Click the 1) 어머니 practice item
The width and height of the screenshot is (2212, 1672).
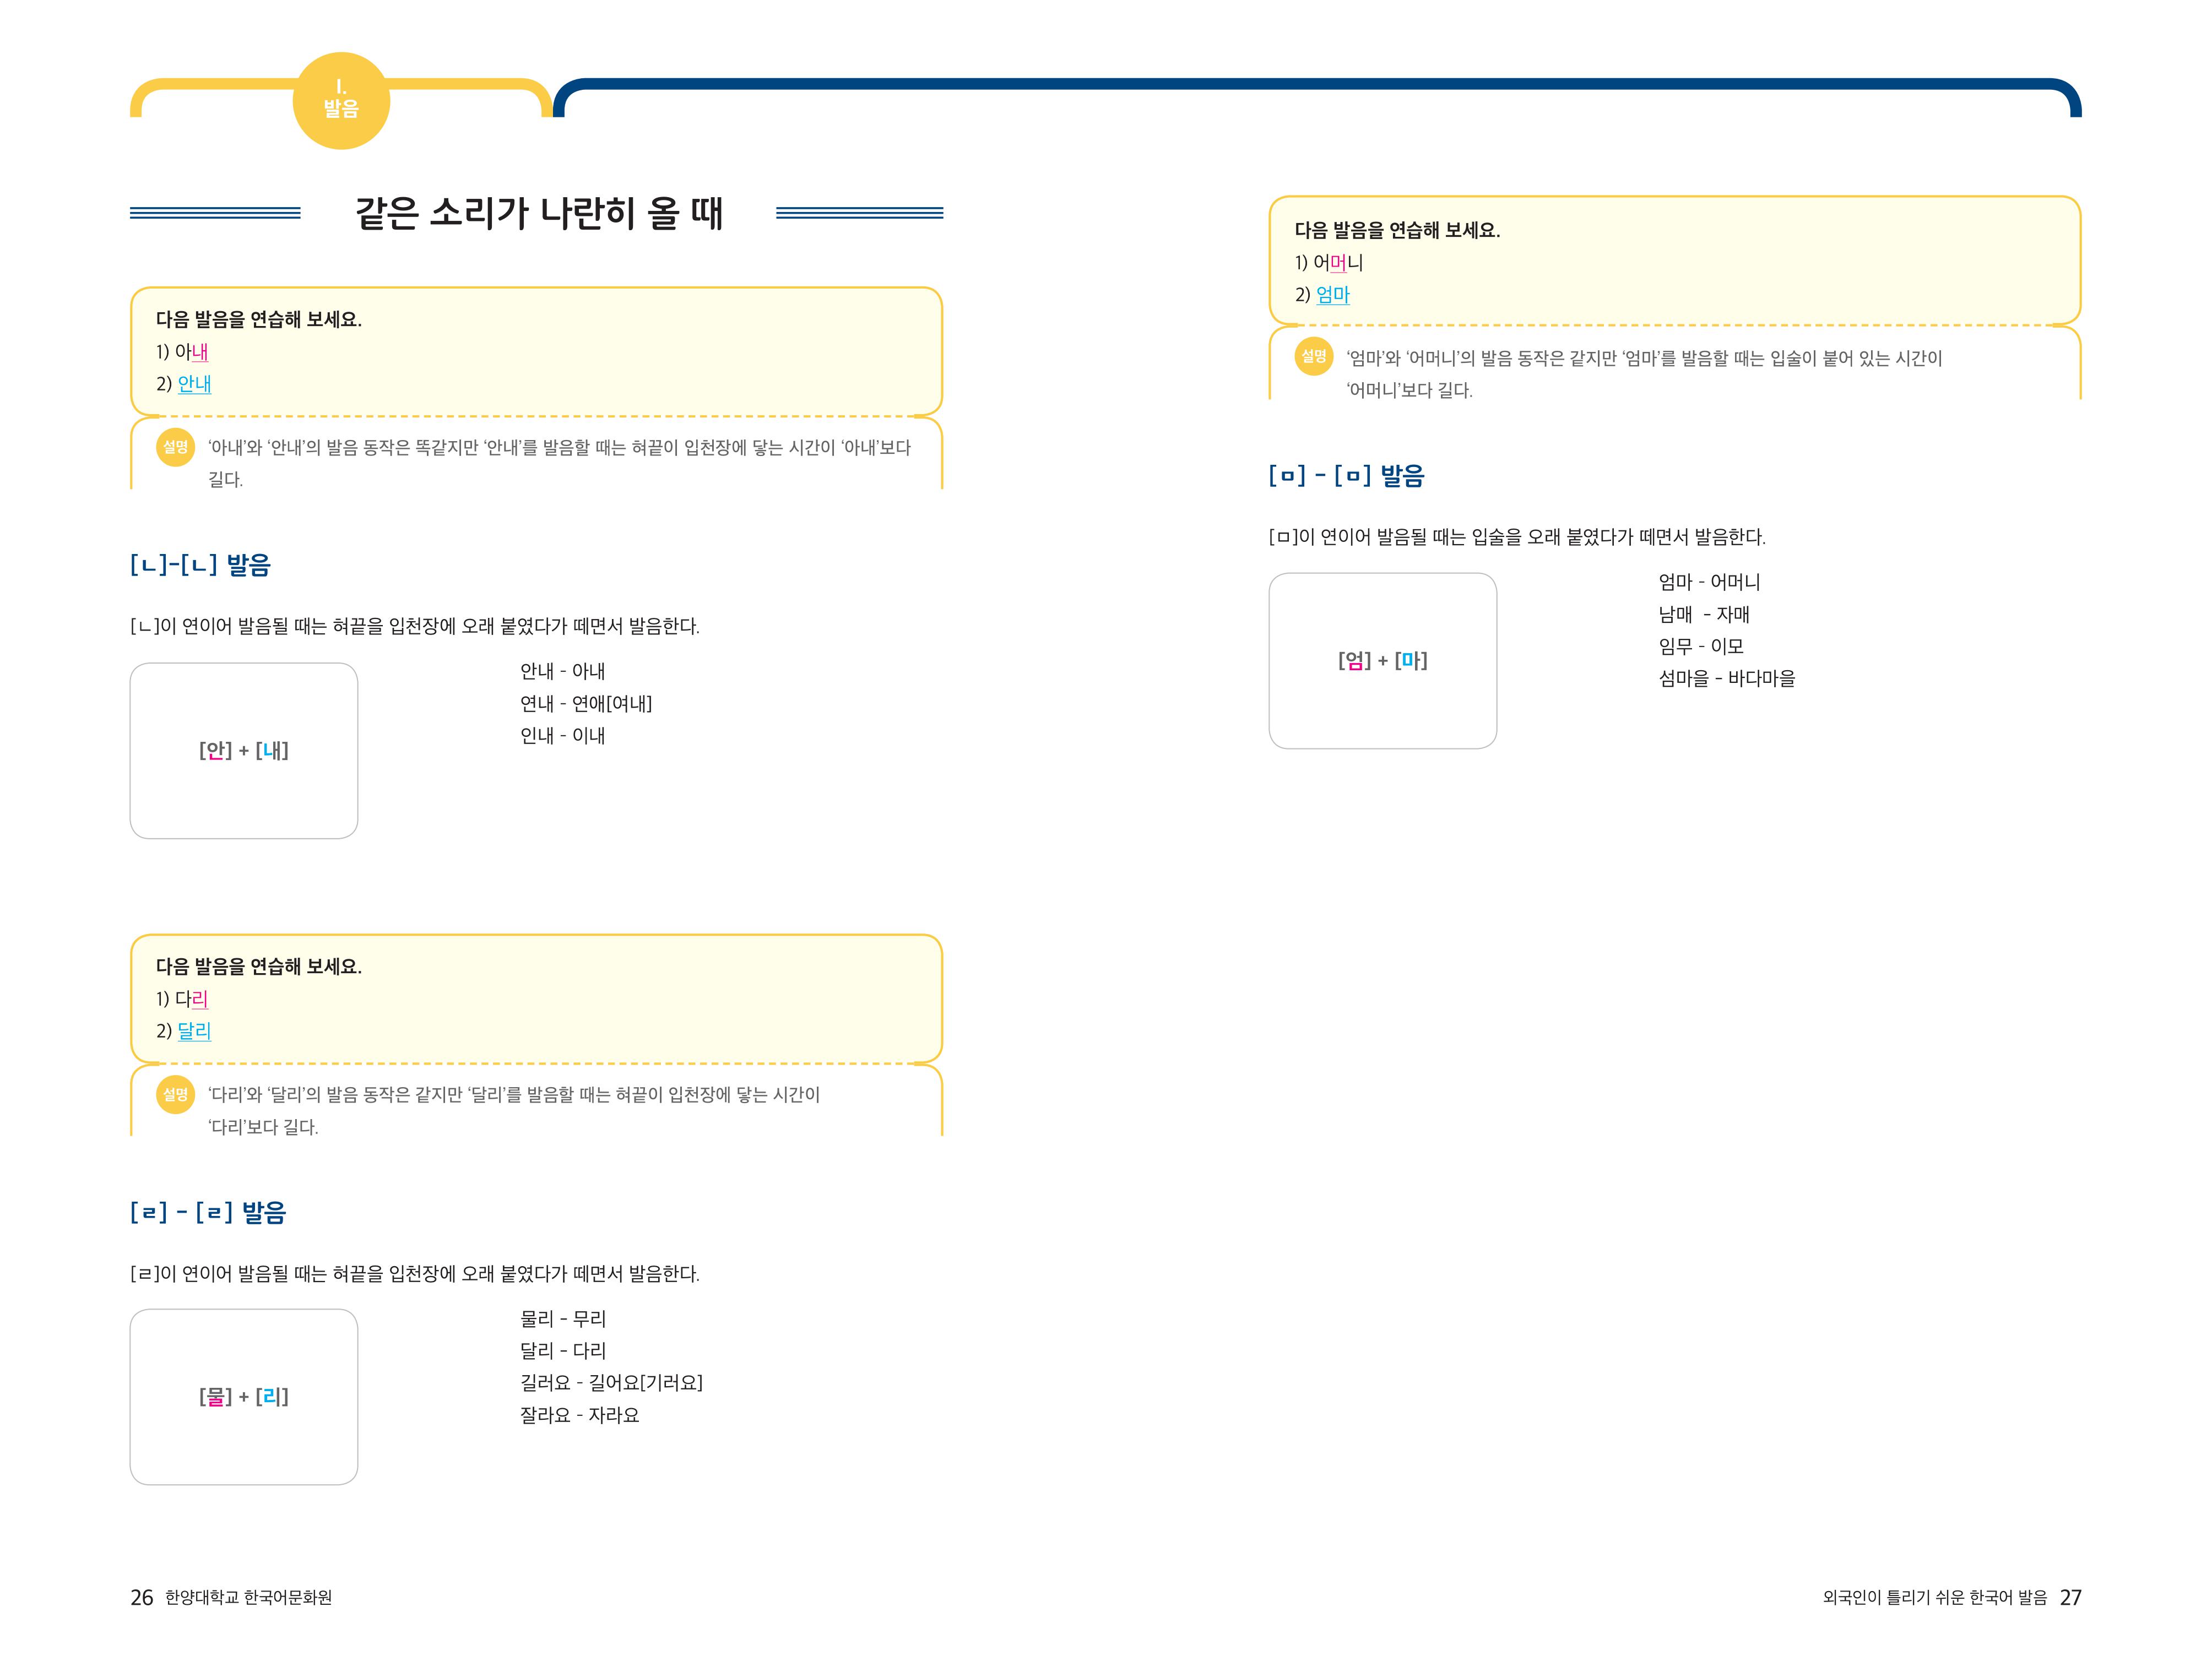(x=1329, y=263)
